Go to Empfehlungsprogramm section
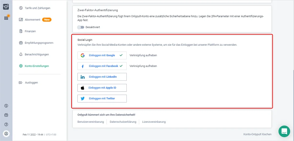 [39, 43]
